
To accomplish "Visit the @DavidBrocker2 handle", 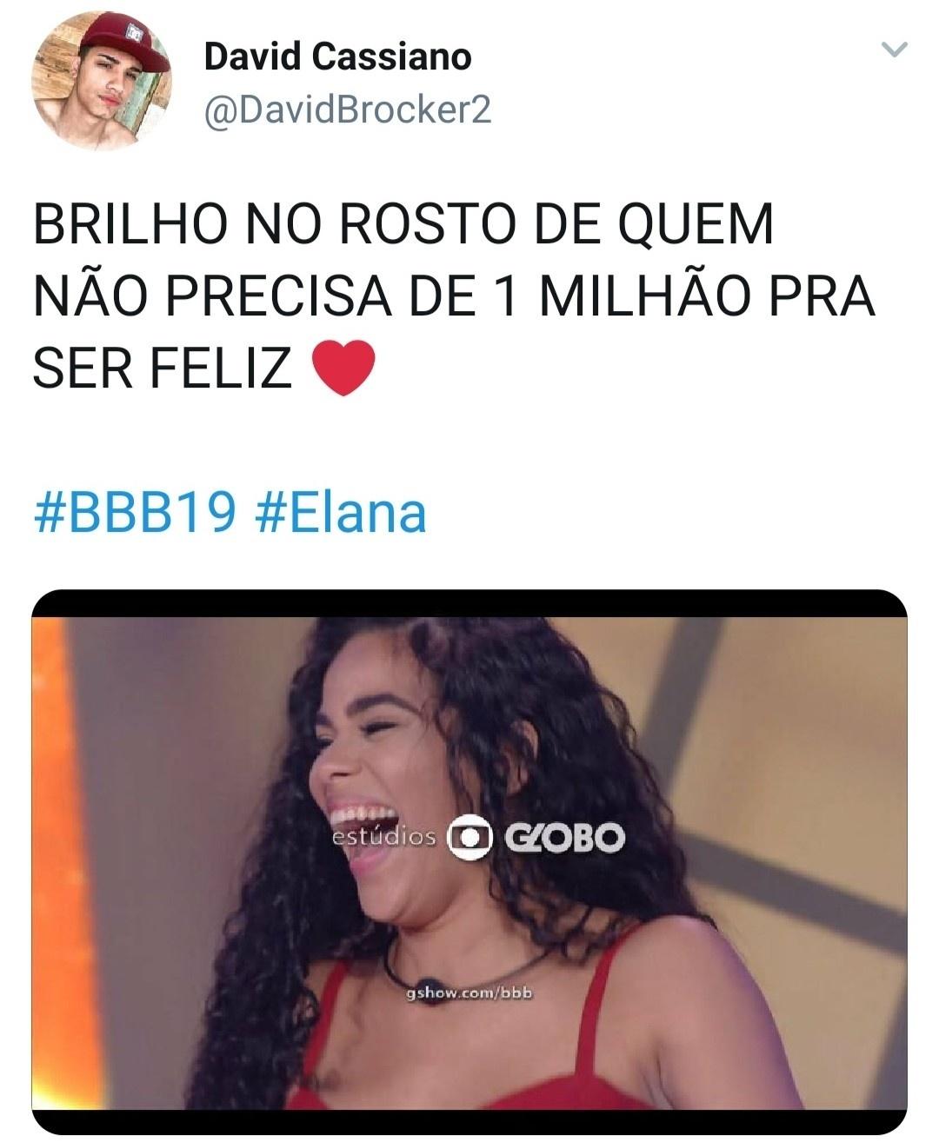I will coord(347,110).
